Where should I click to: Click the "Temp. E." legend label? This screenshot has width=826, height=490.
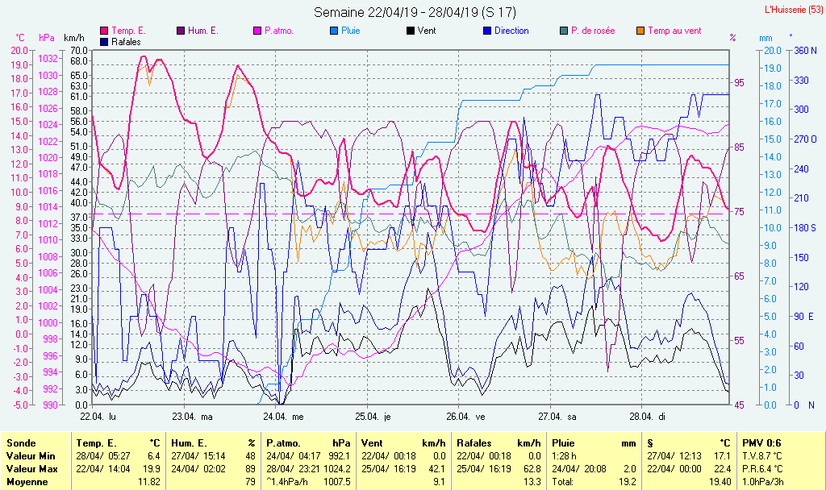pos(128,31)
